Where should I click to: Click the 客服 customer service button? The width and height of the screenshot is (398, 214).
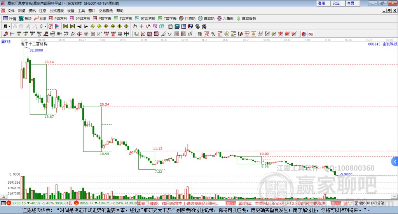(323, 3)
